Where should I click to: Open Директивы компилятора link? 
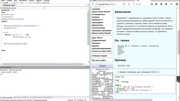click(98, 26)
